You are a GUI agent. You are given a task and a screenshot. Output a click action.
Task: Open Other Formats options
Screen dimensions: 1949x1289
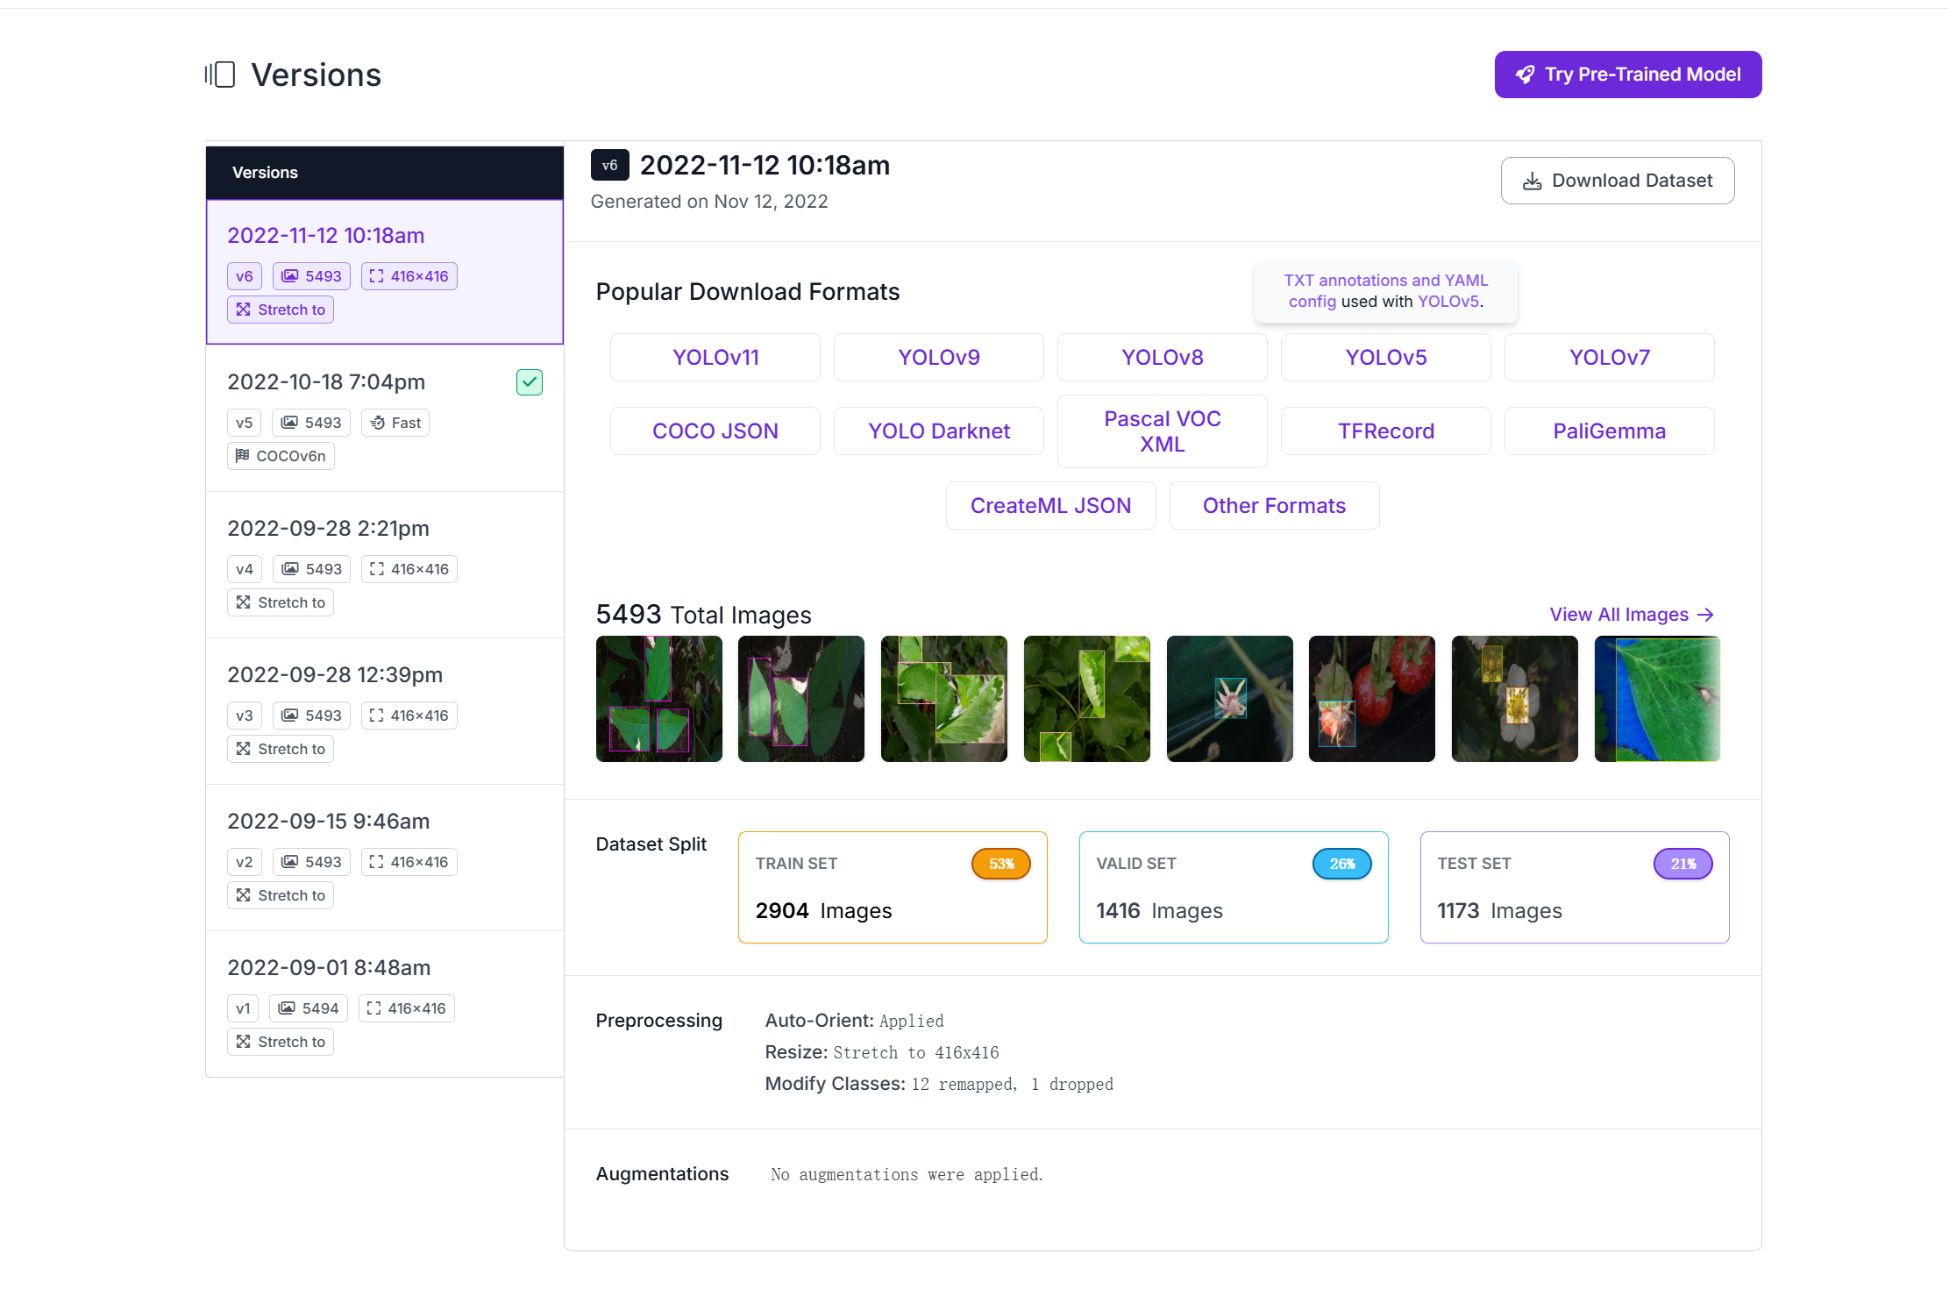pos(1275,506)
